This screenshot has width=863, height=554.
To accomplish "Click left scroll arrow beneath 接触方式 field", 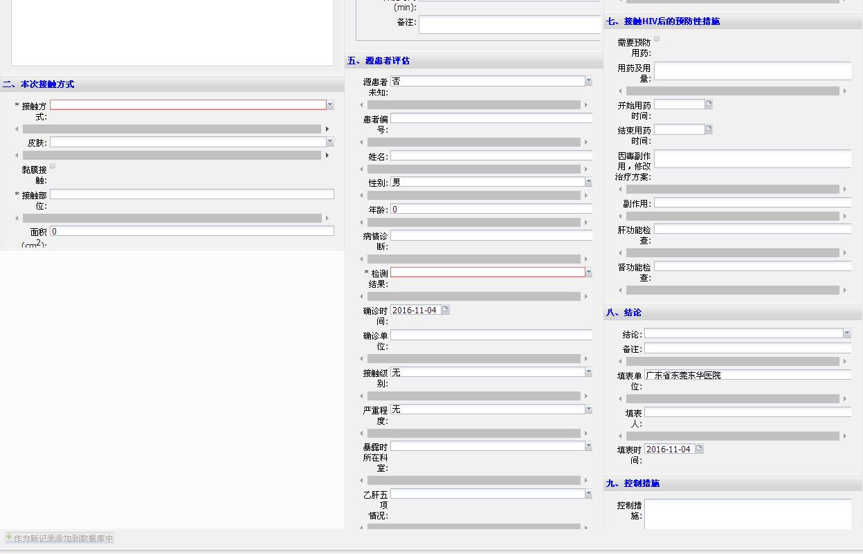I will coord(17,129).
